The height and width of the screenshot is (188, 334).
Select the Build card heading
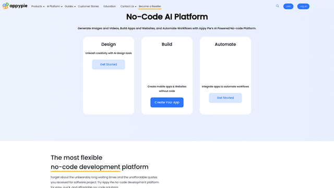click(167, 44)
